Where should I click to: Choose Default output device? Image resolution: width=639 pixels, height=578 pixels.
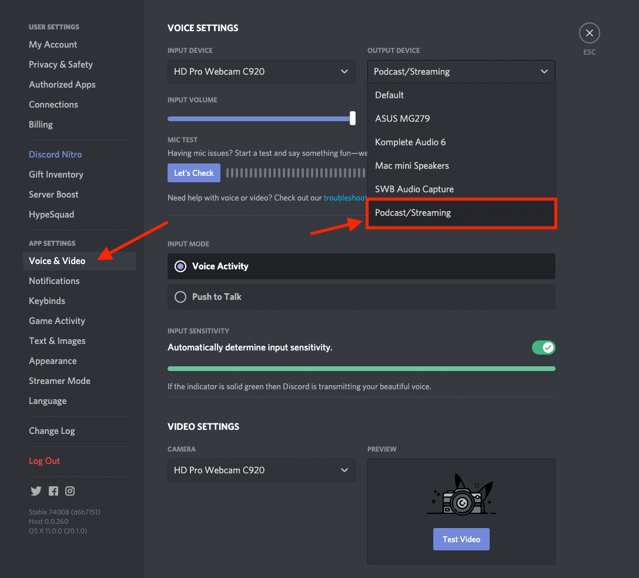coord(461,95)
